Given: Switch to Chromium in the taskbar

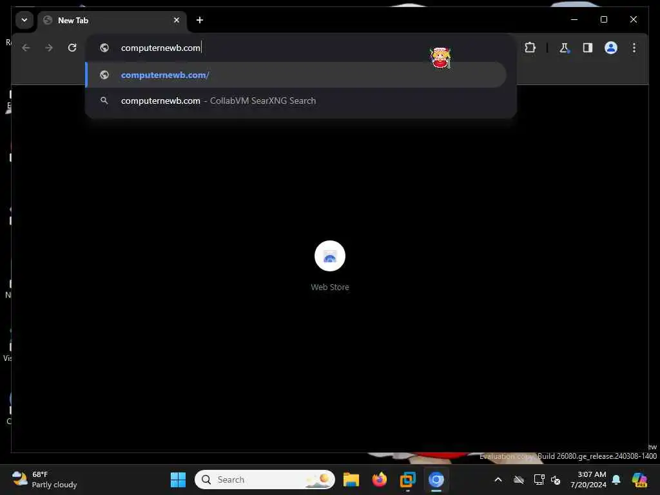Looking at the screenshot, I should 436,480.
